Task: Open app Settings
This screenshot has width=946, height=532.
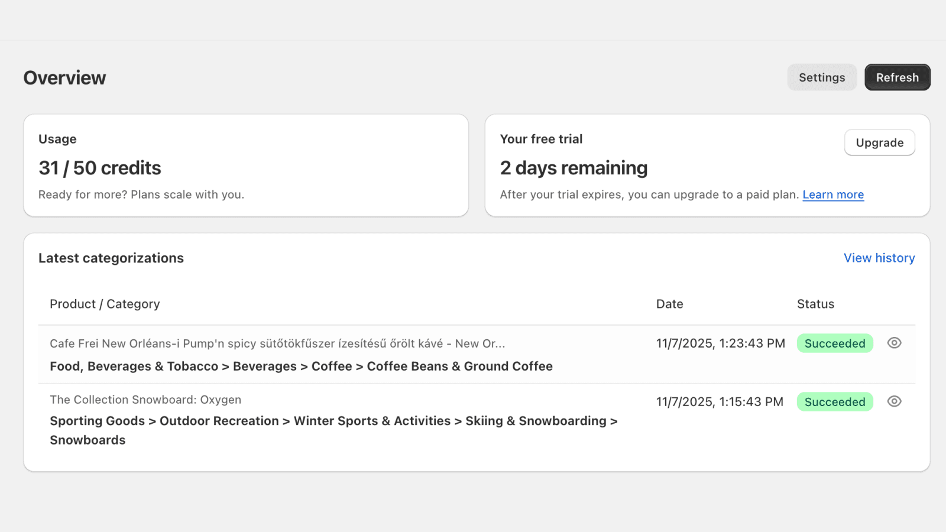Action: click(822, 77)
